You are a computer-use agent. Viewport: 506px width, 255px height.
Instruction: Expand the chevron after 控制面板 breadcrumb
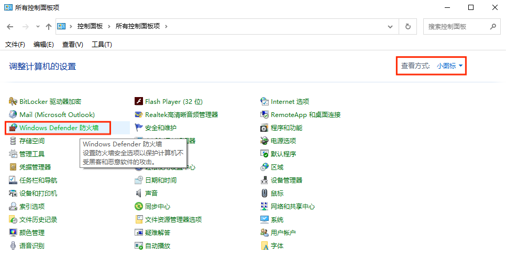point(109,27)
